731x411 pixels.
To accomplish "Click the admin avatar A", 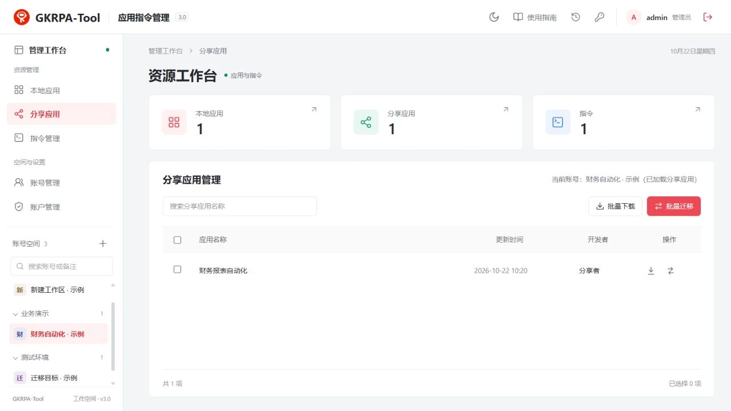I will 633,17.
